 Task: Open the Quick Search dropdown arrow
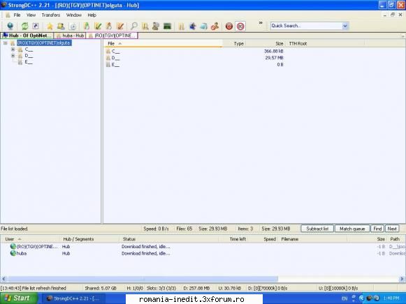point(345,26)
